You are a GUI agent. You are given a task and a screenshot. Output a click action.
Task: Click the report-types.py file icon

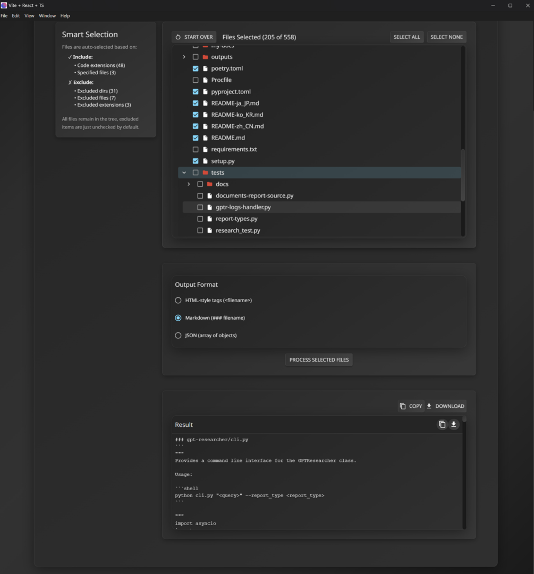click(x=210, y=219)
